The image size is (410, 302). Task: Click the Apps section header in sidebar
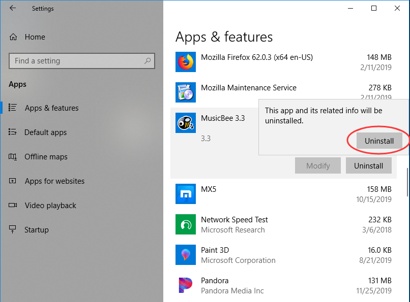17,84
